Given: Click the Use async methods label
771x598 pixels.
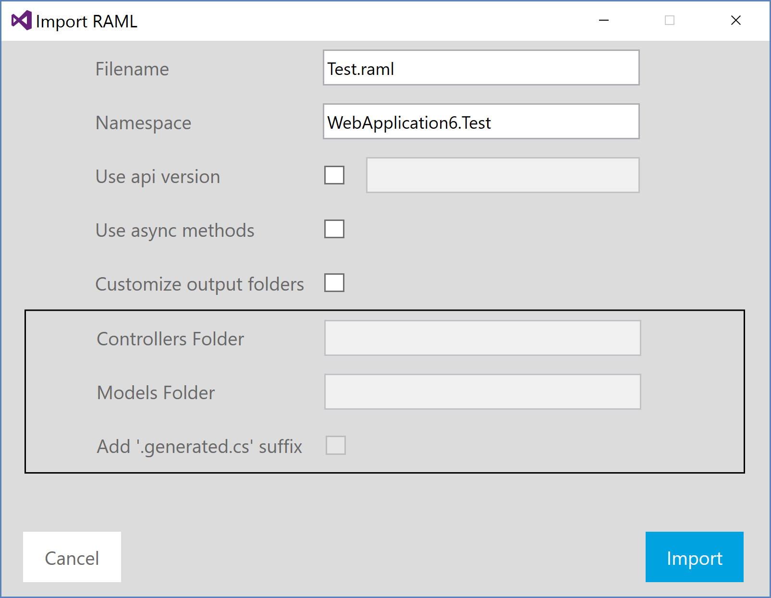Looking at the screenshot, I should pyautogui.click(x=175, y=231).
